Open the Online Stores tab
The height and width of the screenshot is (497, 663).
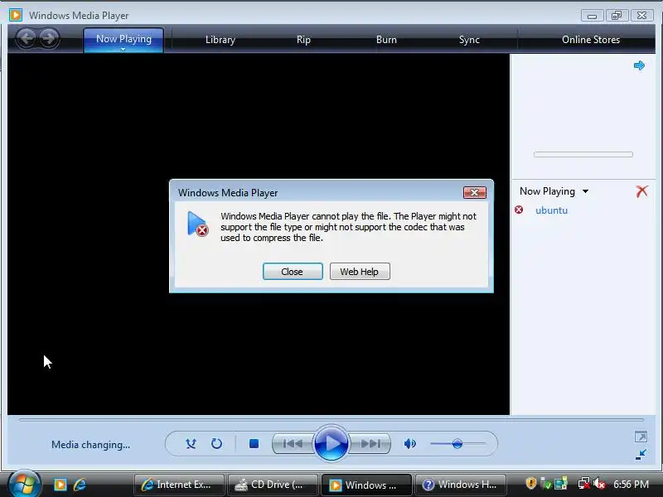click(591, 40)
